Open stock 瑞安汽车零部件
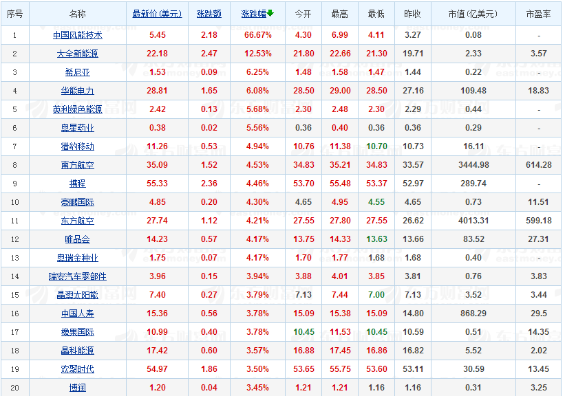Screen dimensions: 565x396 pyautogui.click(x=78, y=276)
